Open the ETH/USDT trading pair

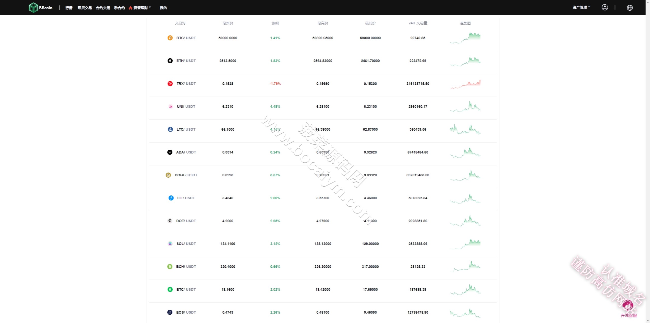(186, 61)
